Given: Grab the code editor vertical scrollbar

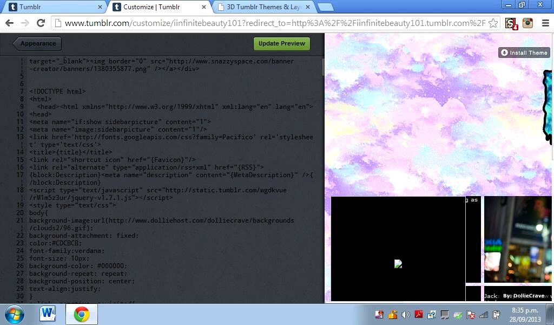Looking at the screenshot, I should coord(323,67).
